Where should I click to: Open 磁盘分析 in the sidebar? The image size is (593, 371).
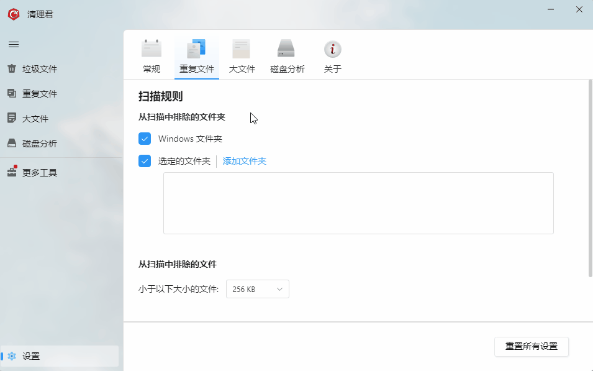click(60, 144)
